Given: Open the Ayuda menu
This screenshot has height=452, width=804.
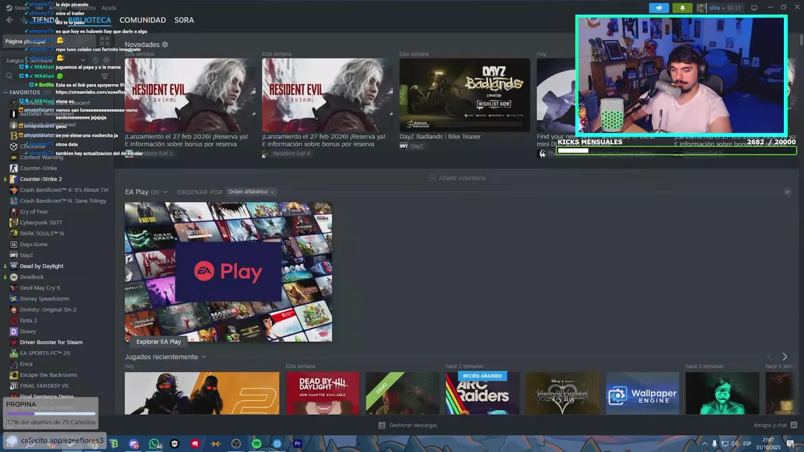Looking at the screenshot, I should (109, 8).
